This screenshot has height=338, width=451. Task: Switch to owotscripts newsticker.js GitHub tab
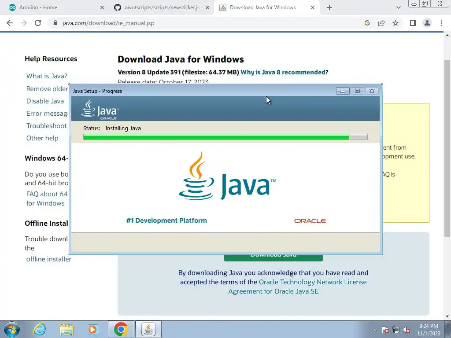162,8
